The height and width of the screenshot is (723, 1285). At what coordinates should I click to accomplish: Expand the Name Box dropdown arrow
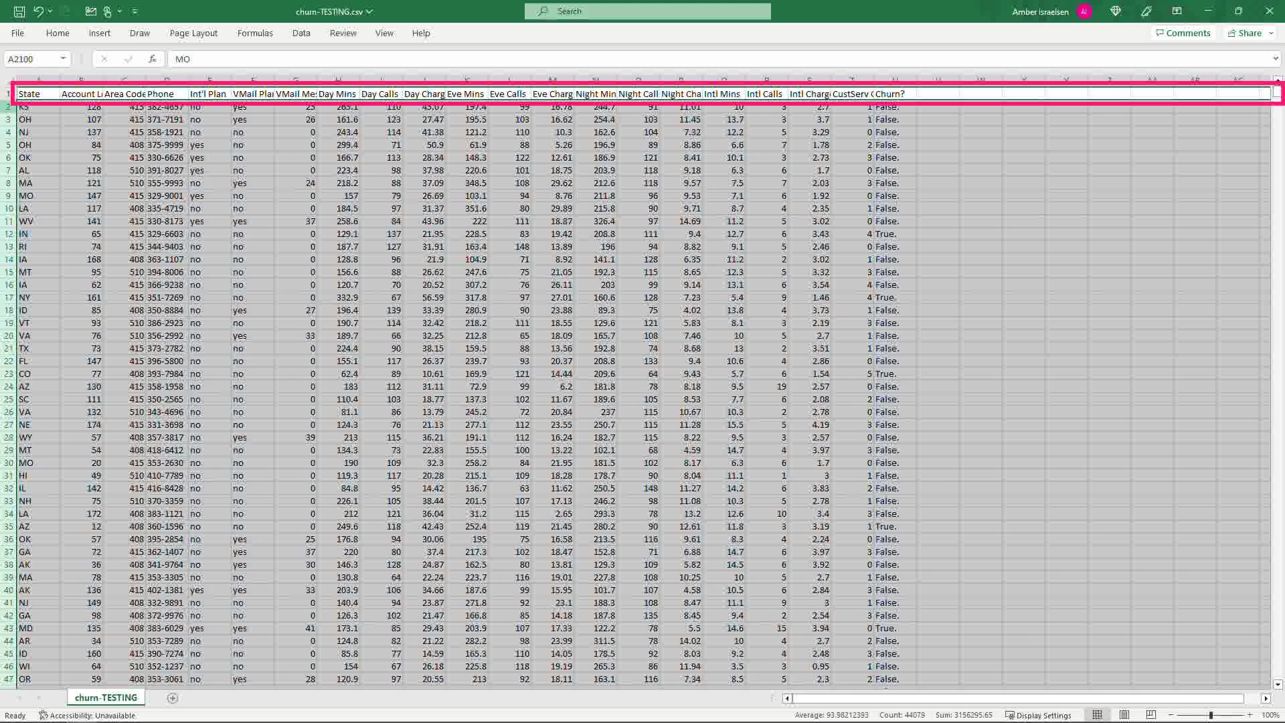click(63, 59)
